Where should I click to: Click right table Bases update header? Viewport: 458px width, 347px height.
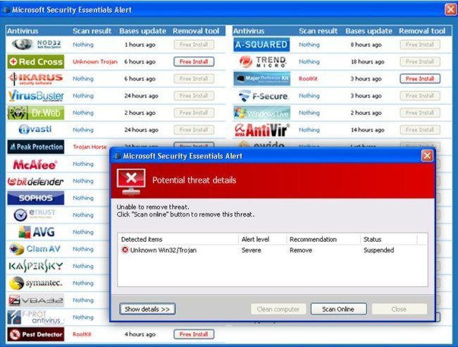[x=369, y=31]
